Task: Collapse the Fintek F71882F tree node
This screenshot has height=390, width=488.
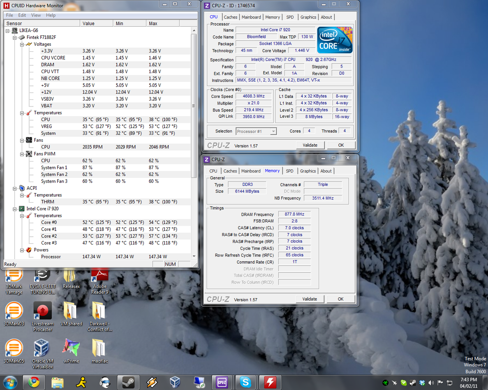Action: [x=15, y=37]
